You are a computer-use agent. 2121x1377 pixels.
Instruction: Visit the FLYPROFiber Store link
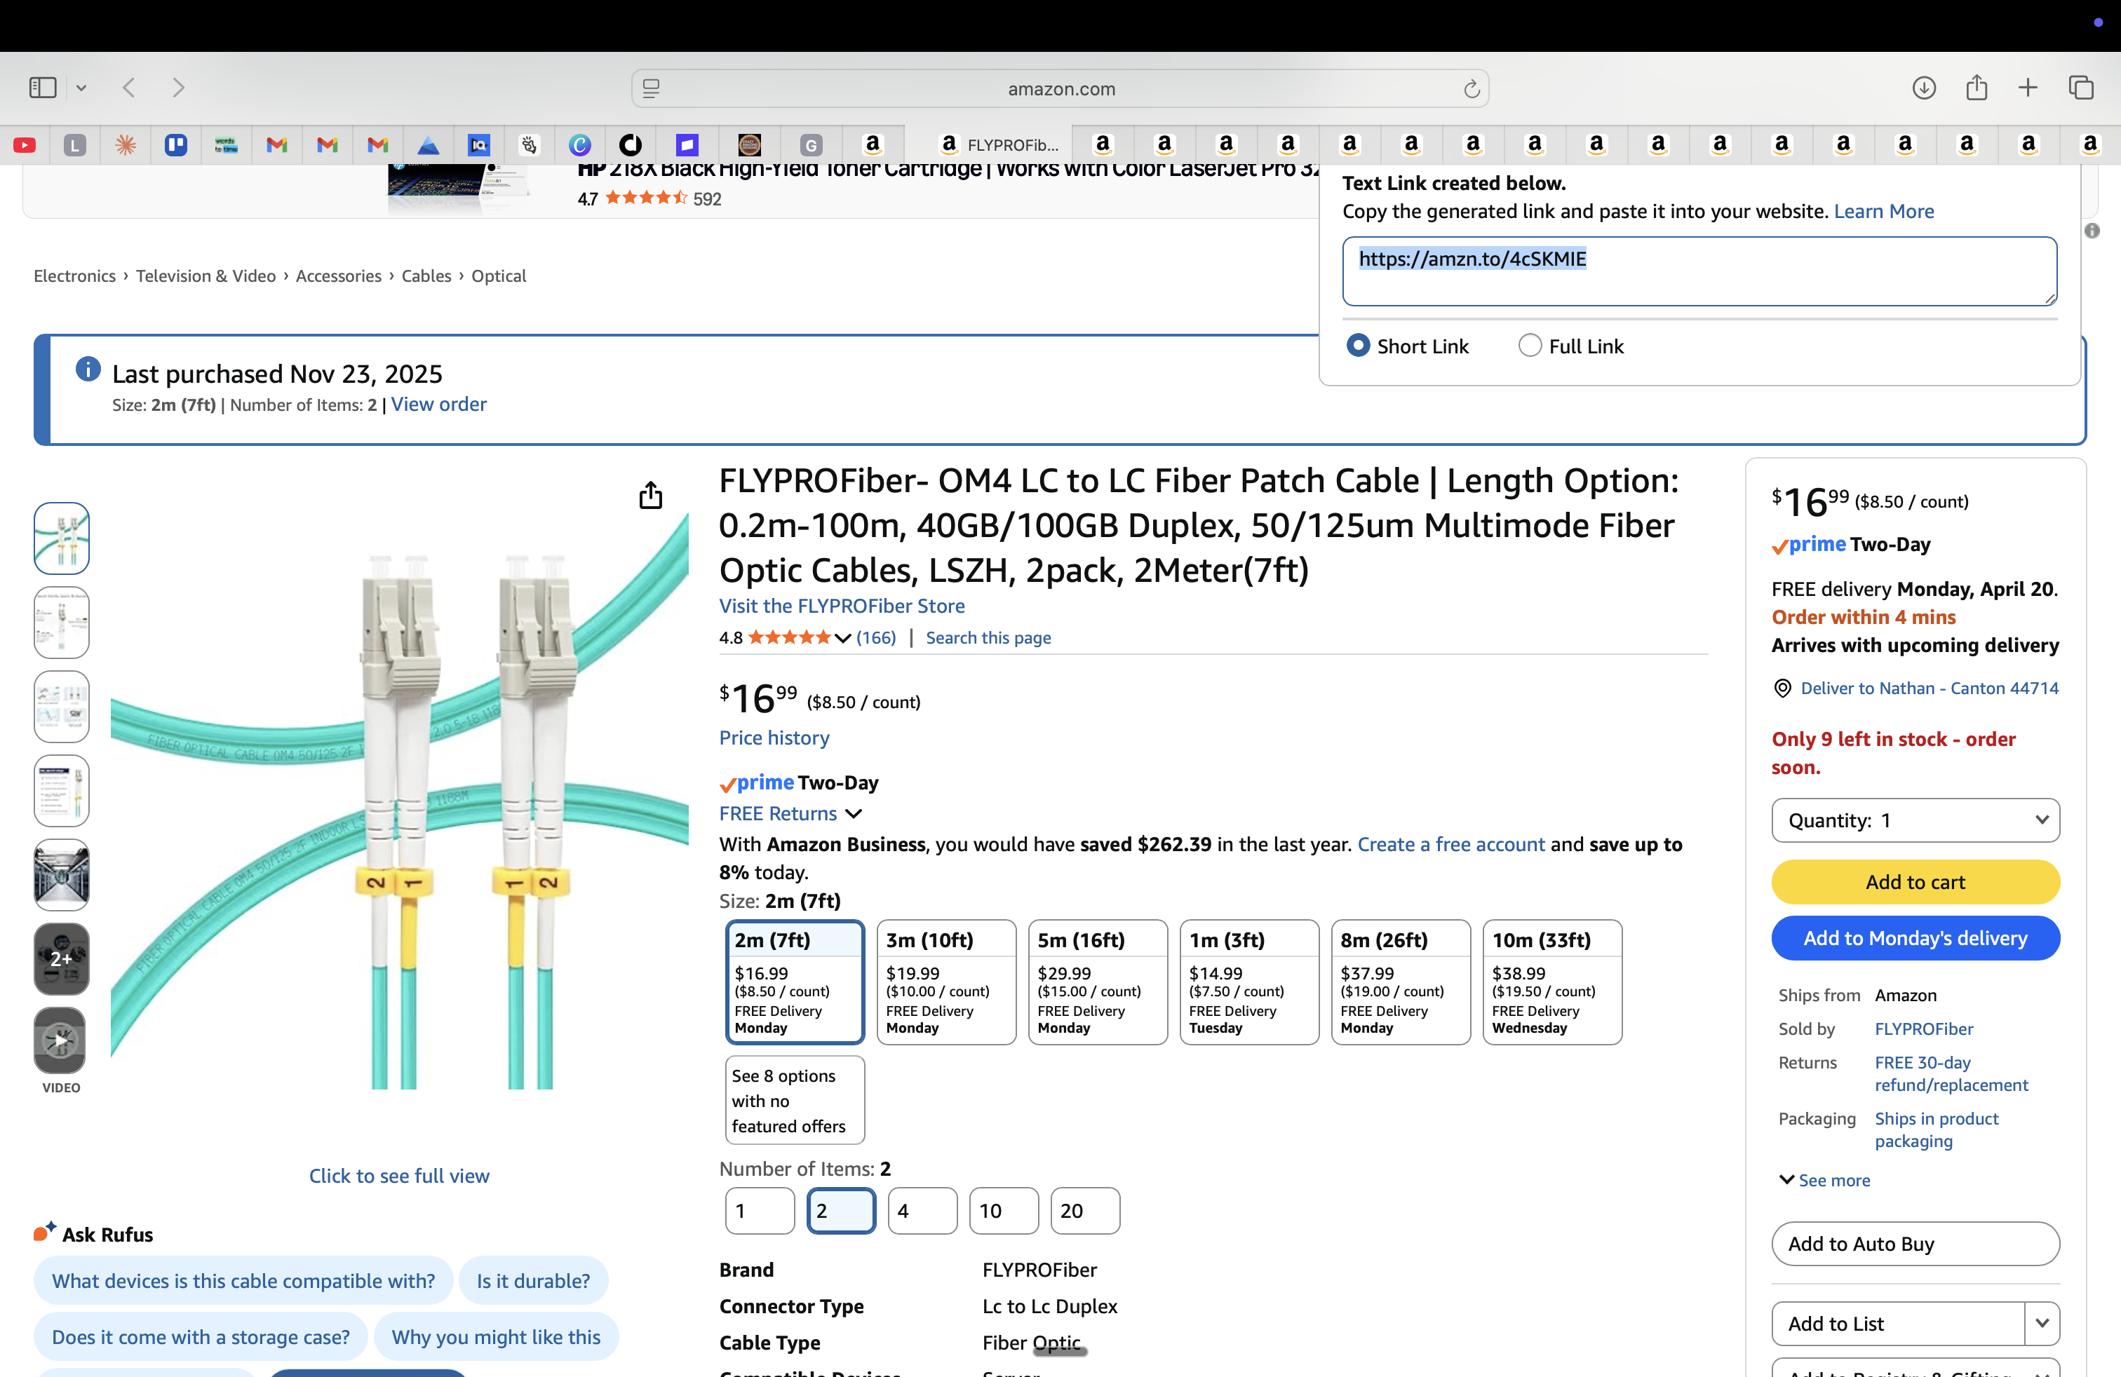842,606
